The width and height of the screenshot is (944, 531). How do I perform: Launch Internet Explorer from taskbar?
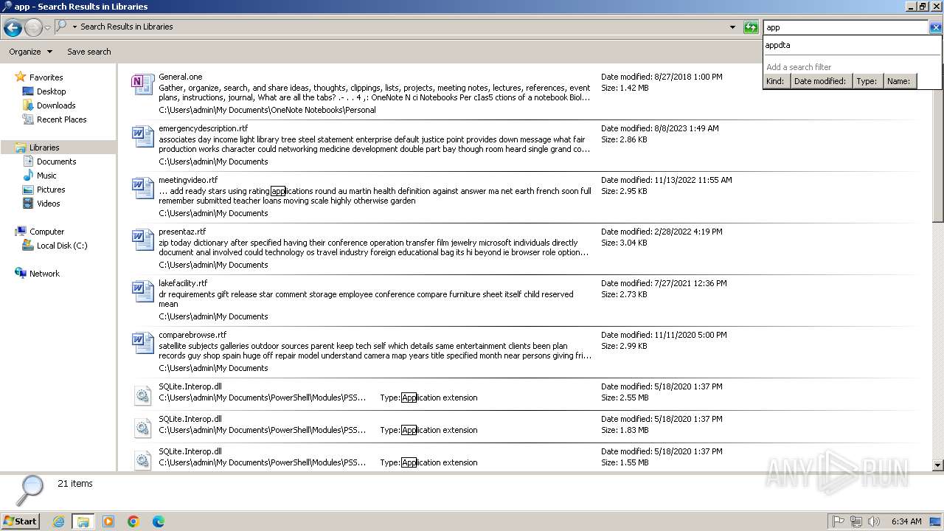[x=58, y=521]
